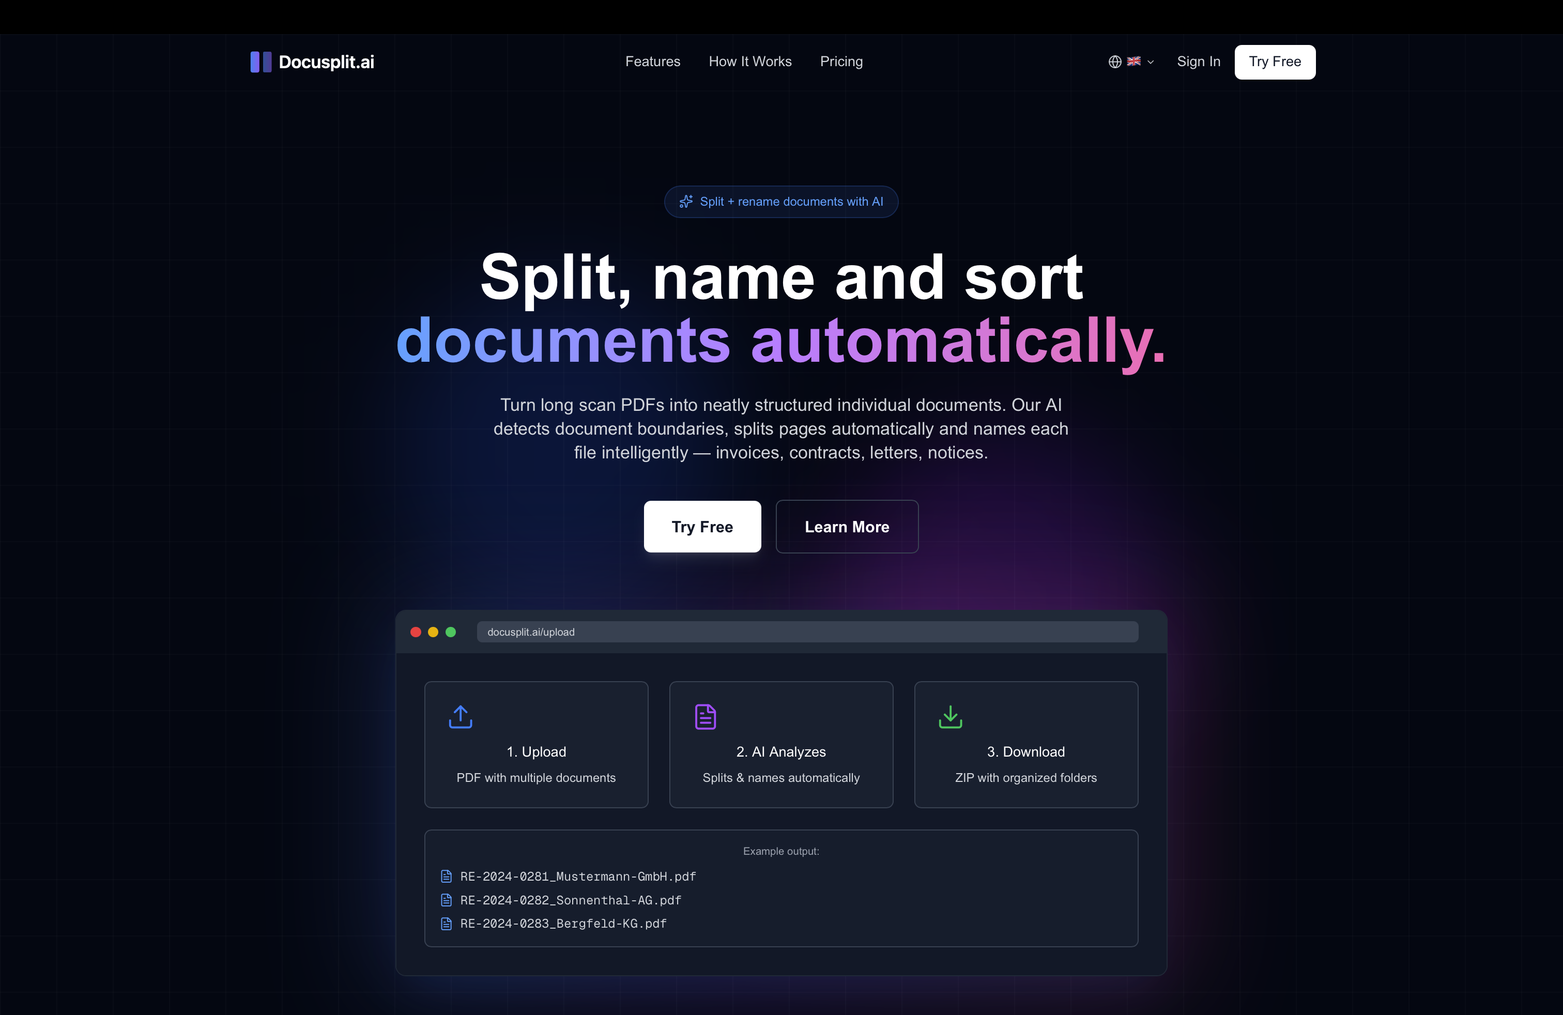Expand the chevron next to the flag icon

(1150, 61)
